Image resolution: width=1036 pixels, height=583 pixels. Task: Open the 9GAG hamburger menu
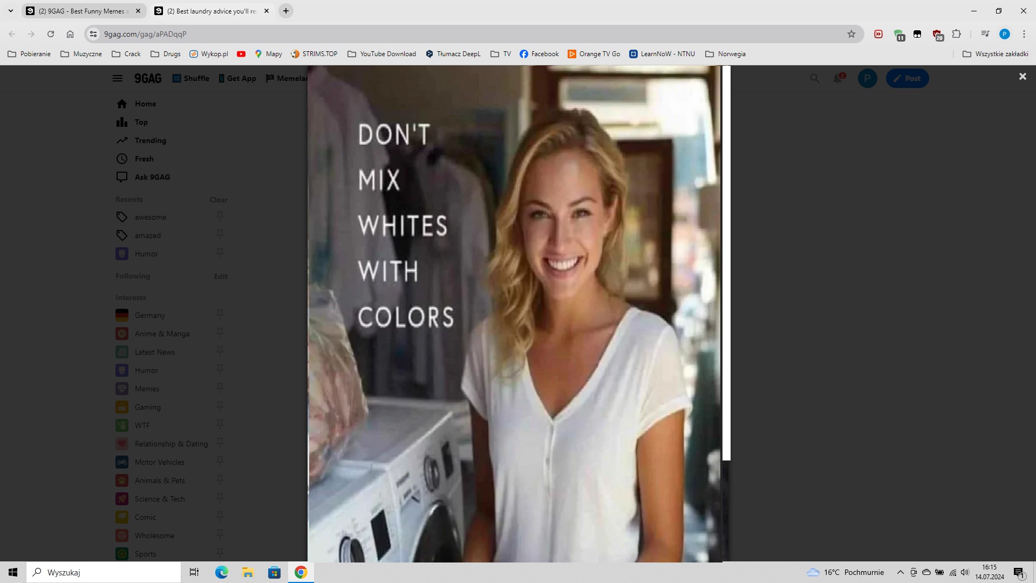click(117, 78)
